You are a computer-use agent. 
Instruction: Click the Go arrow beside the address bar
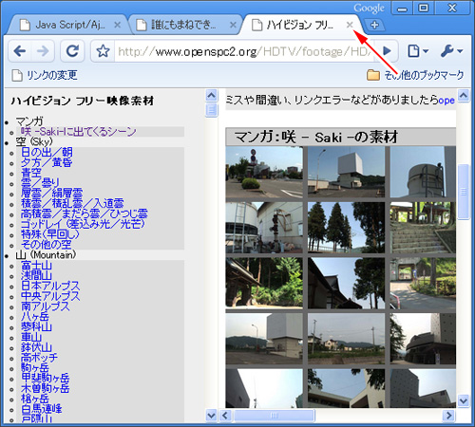click(x=387, y=50)
